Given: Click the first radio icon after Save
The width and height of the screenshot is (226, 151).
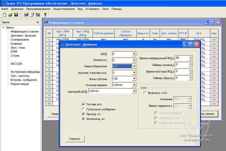Looking at the screenshot, I should pos(26,15).
